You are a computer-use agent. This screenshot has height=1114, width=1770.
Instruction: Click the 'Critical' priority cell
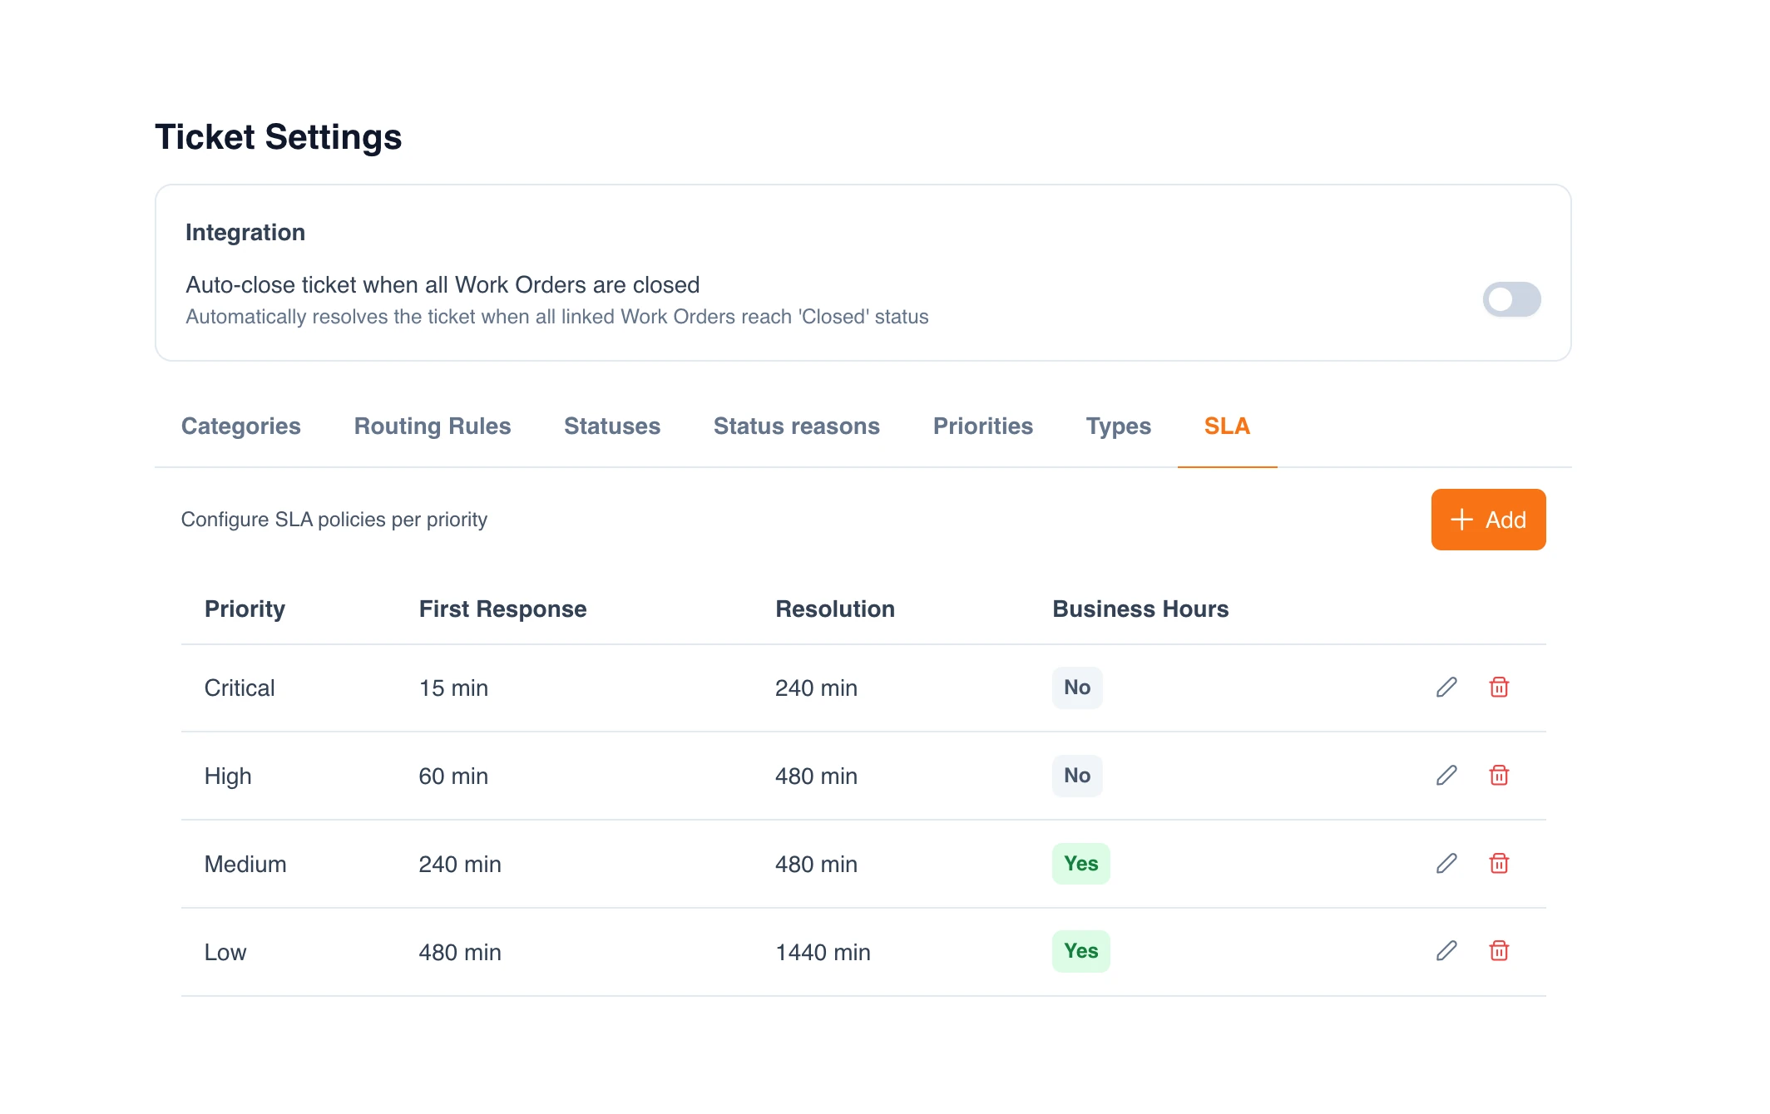click(x=240, y=688)
